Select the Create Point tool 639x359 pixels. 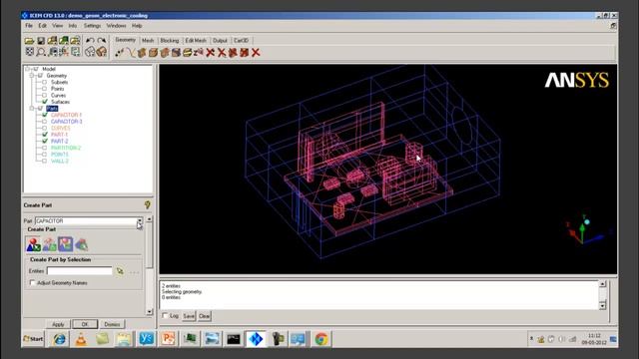pyautogui.click(x=119, y=53)
